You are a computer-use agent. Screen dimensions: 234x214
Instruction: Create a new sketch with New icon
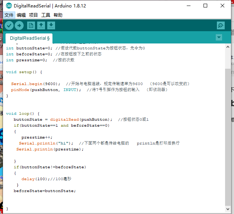click(x=31, y=26)
